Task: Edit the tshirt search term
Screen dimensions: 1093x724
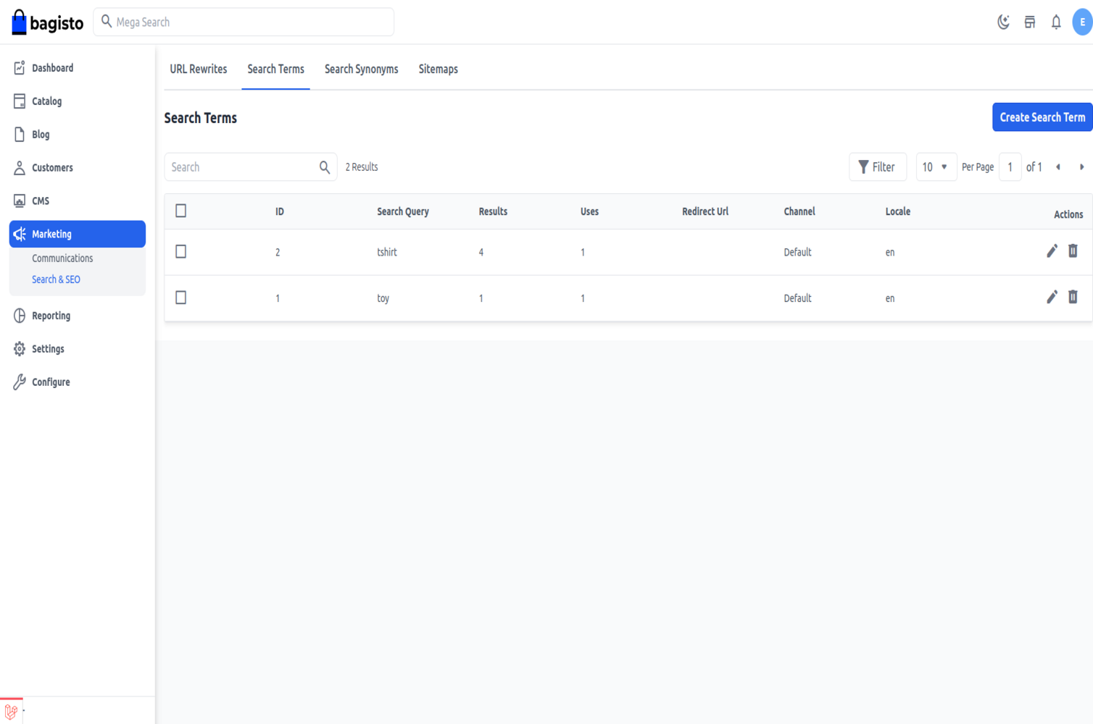Action: [1052, 251]
